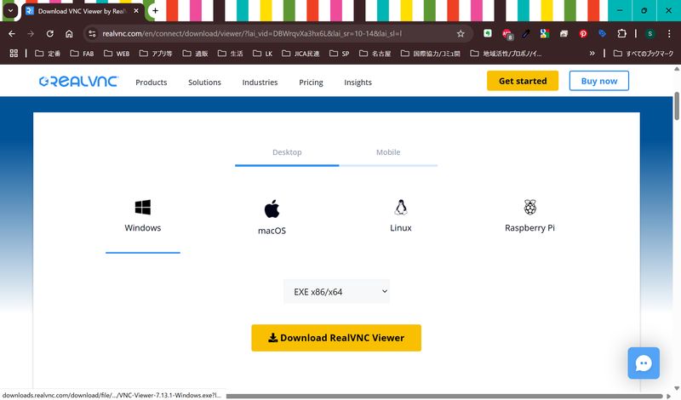Open the アプリ等 bookmark folder

tap(156, 54)
